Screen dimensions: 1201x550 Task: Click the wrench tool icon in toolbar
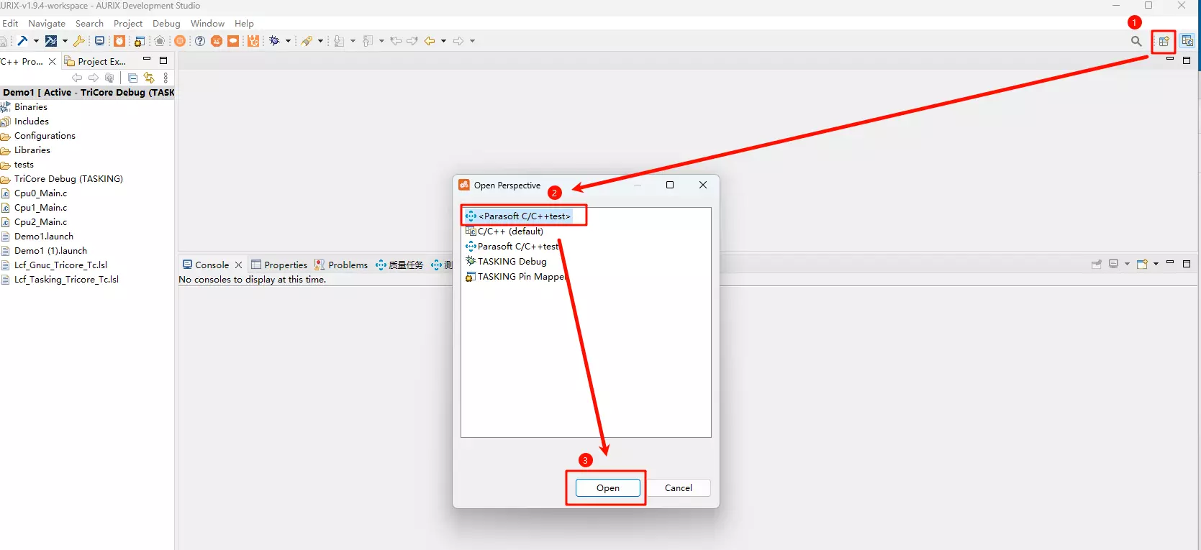[79, 41]
